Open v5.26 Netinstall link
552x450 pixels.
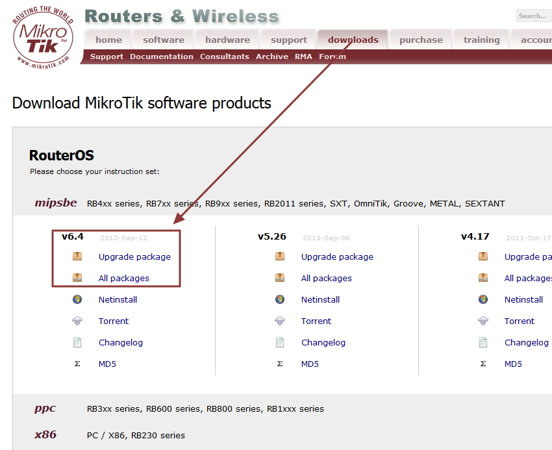click(x=320, y=299)
